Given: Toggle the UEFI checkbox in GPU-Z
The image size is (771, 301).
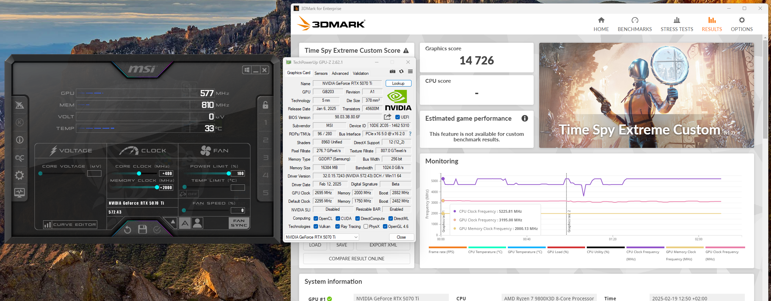Looking at the screenshot, I should (x=397, y=117).
